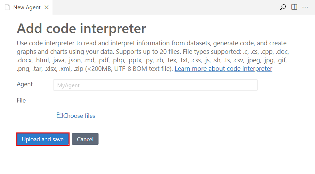
Task: Focus the Agent name input field
Action: click(155, 85)
